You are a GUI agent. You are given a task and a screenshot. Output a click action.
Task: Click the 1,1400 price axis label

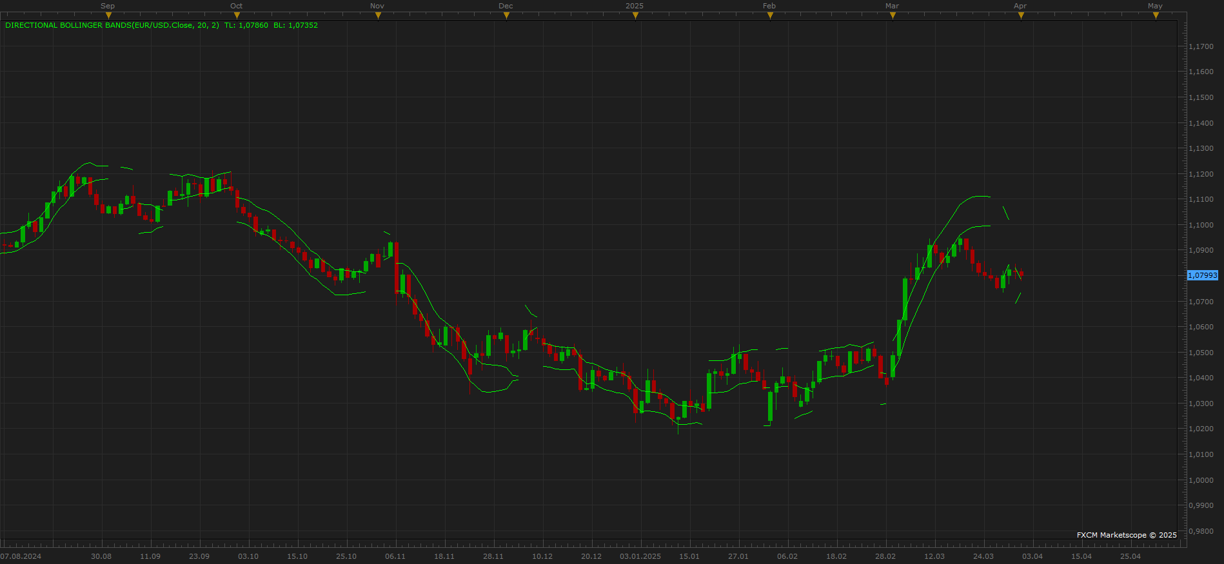[x=1201, y=123]
